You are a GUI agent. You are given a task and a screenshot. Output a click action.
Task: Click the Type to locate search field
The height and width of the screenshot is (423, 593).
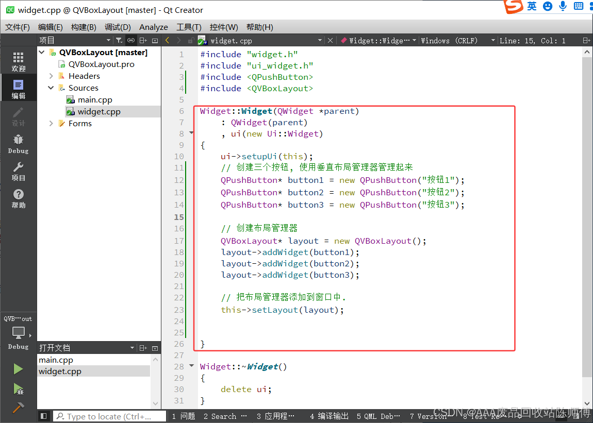tap(109, 416)
